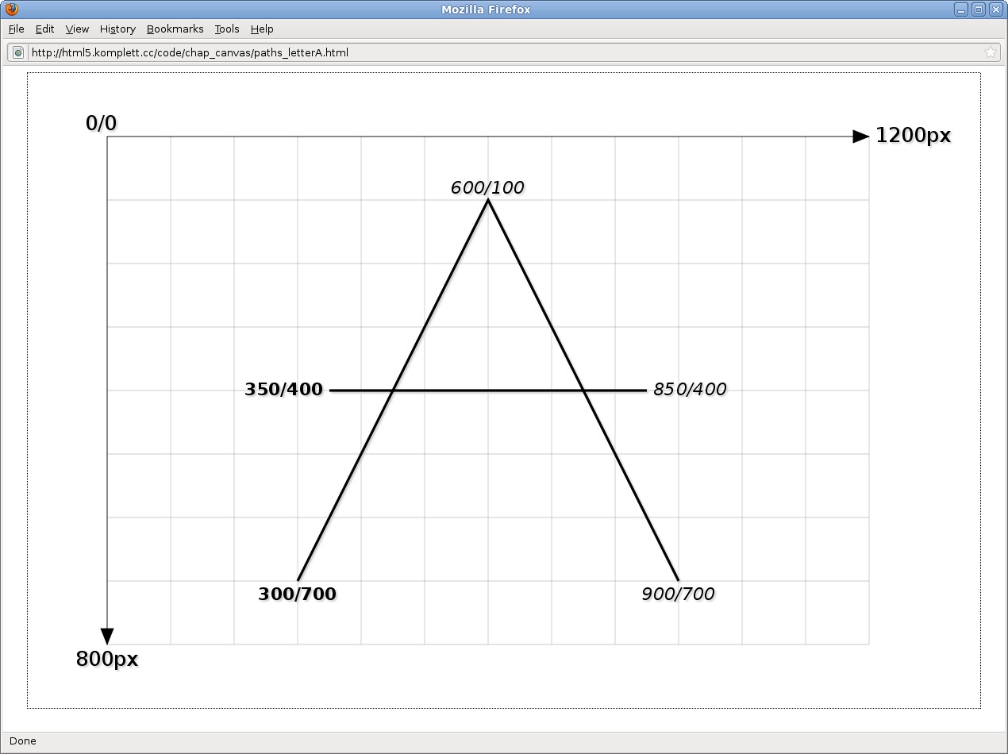The width and height of the screenshot is (1008, 754).
Task: Open the Bookmarks menu
Action: 175,29
